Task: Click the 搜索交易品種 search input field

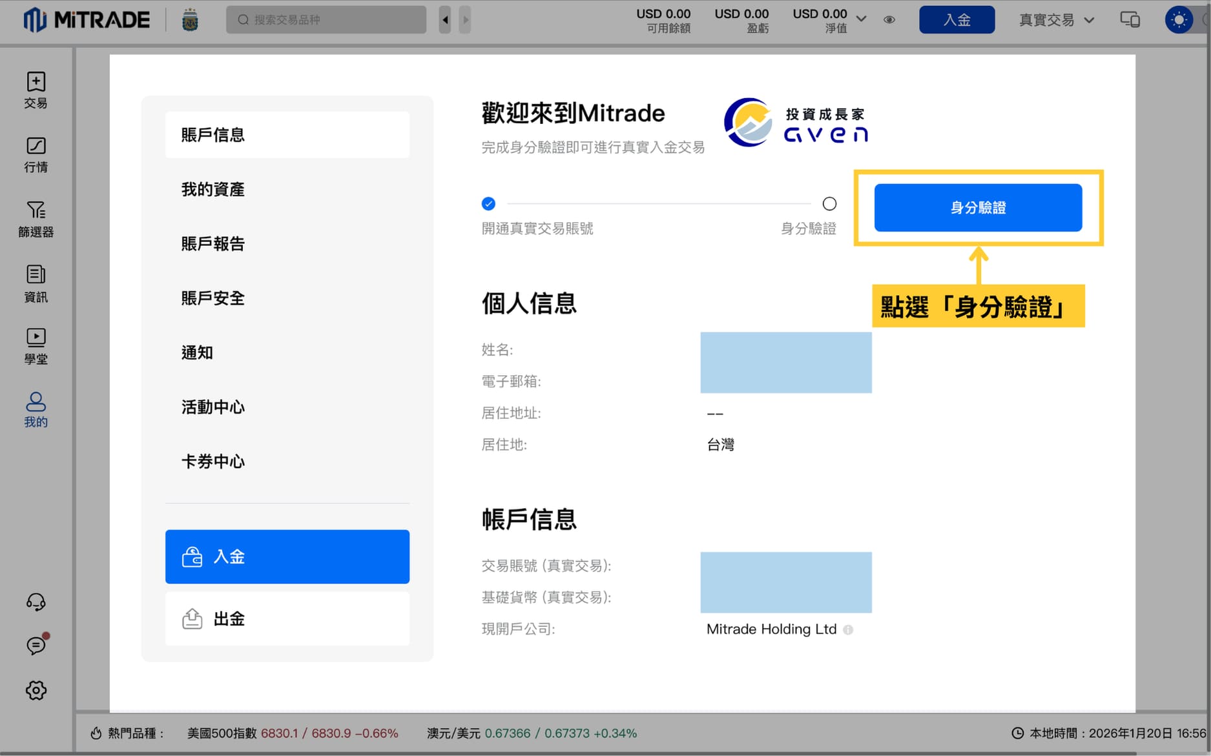Action: click(x=325, y=19)
